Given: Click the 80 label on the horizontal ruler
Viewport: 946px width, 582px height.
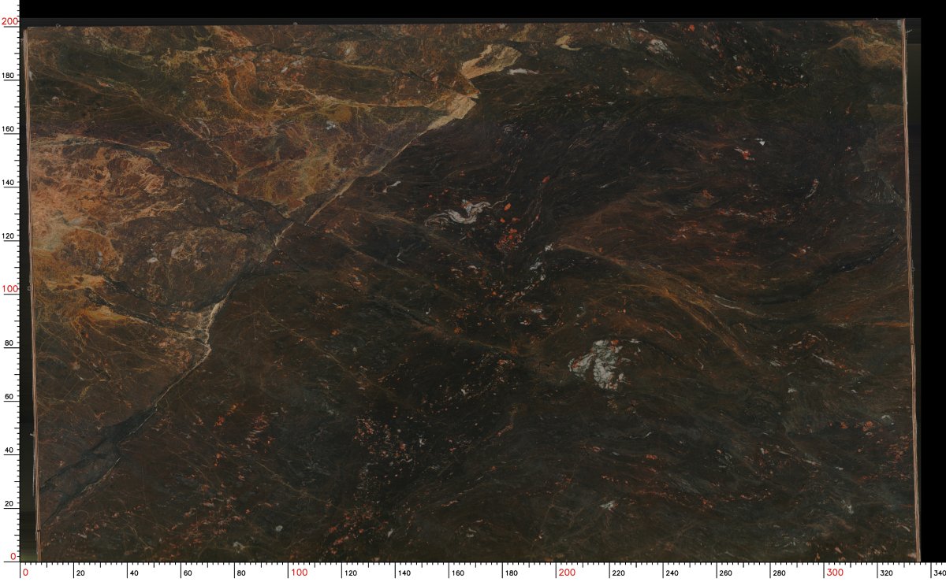Looking at the screenshot, I should [240, 573].
